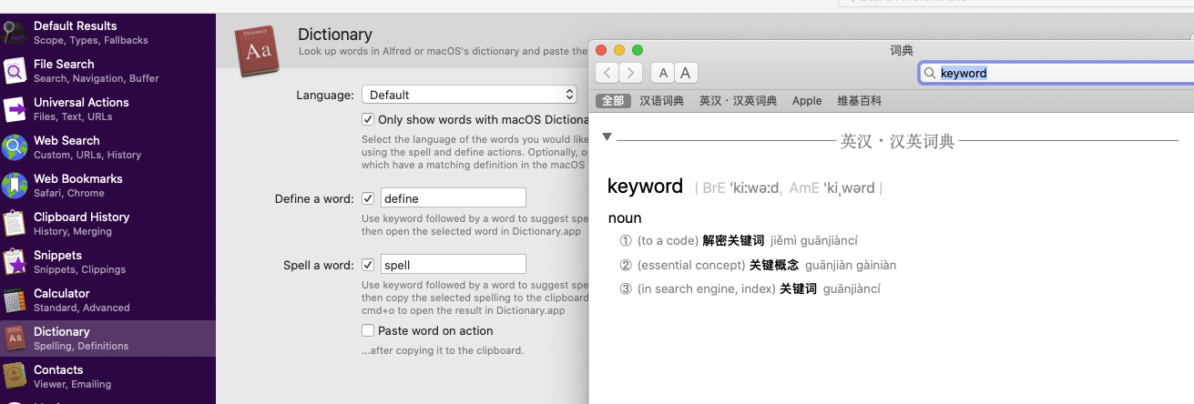Click the 解密关键词 translation
This screenshot has height=404, width=1194.
coord(733,241)
